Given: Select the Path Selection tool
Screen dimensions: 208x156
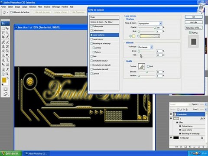Looking at the screenshot, I should click(x=3, y=65).
